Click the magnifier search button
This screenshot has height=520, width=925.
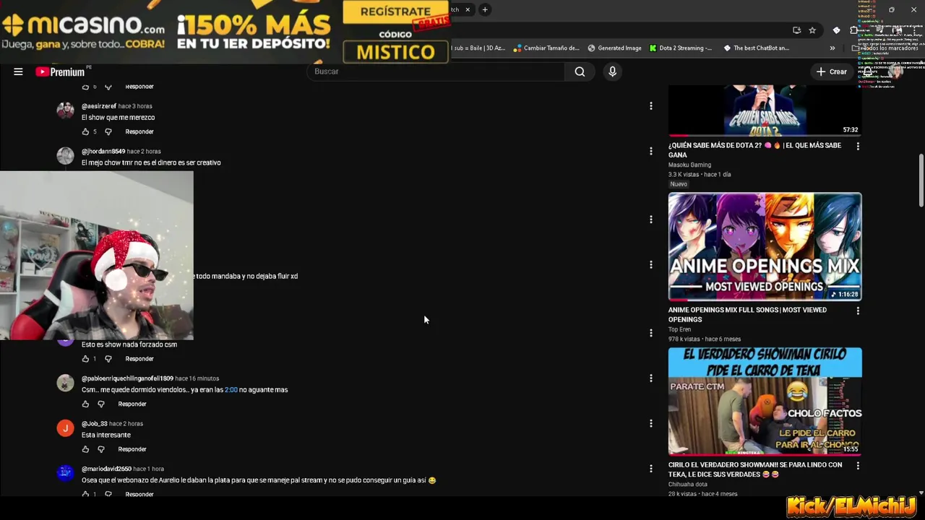pos(580,71)
